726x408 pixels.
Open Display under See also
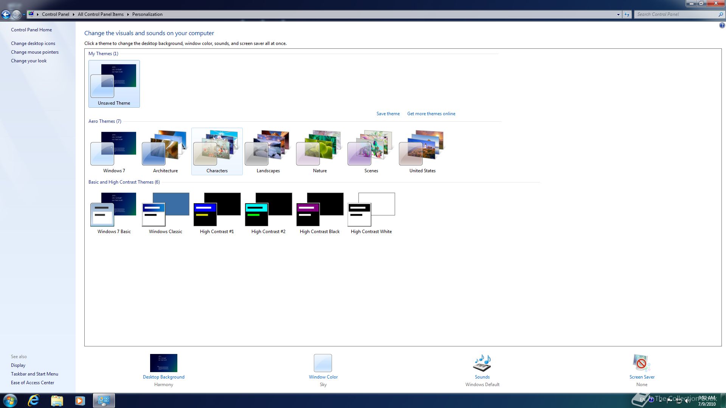(x=18, y=365)
